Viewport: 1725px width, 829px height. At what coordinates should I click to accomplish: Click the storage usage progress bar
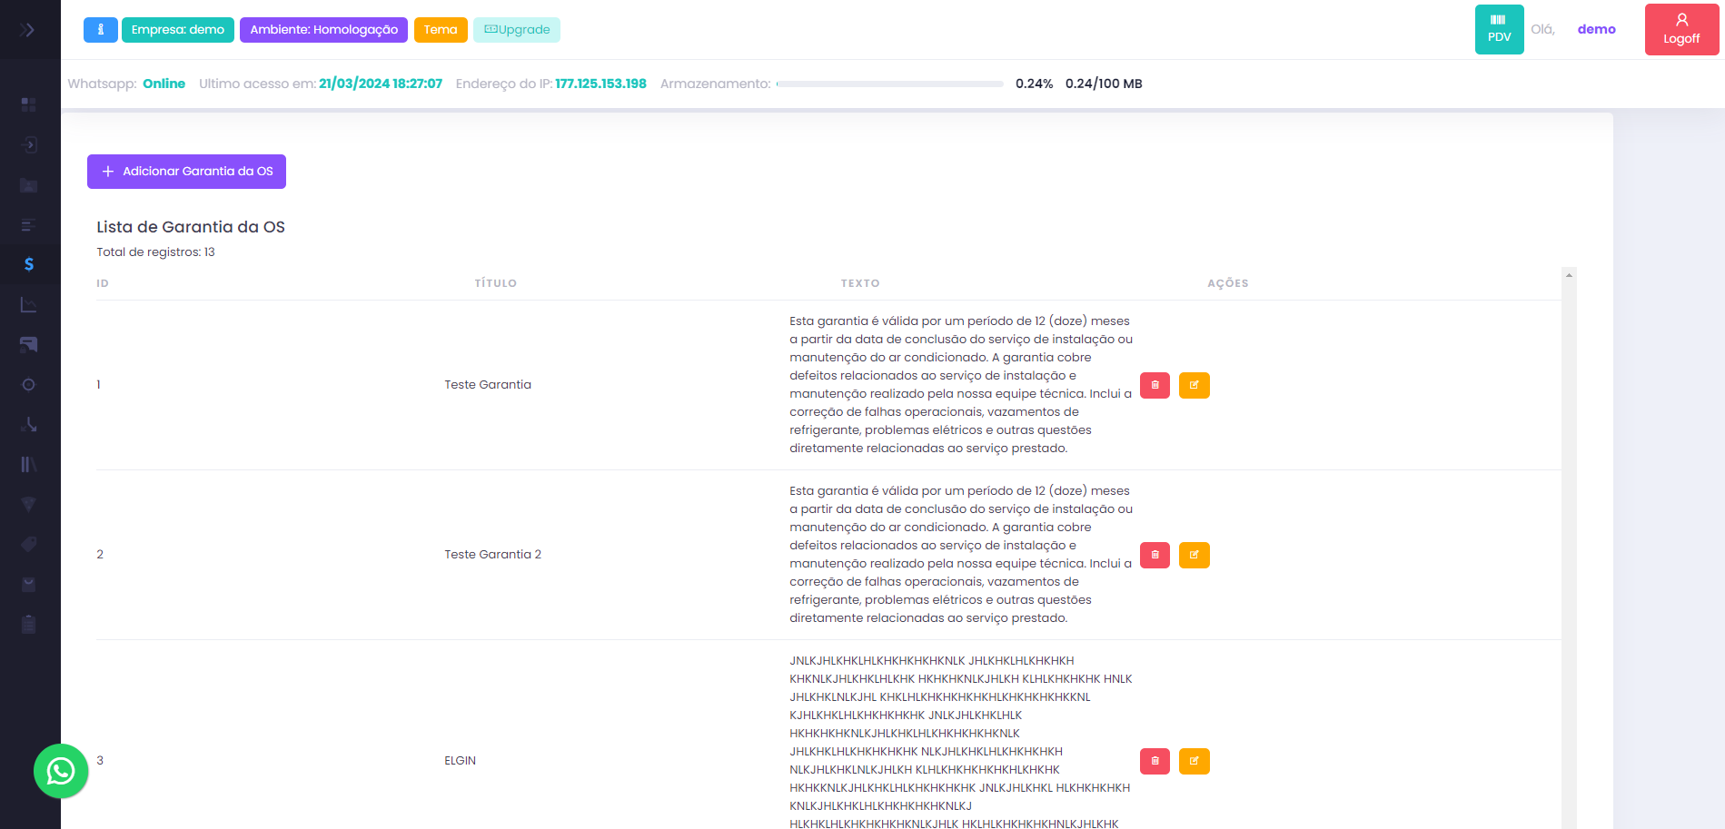(x=889, y=84)
